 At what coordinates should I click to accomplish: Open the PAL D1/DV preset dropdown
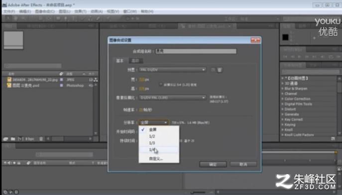tap(172, 70)
